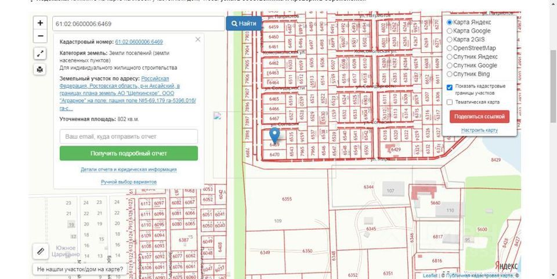Click parcel 6459 on the map
Screen dimensions: 557x279
pyautogui.click(x=273, y=27)
